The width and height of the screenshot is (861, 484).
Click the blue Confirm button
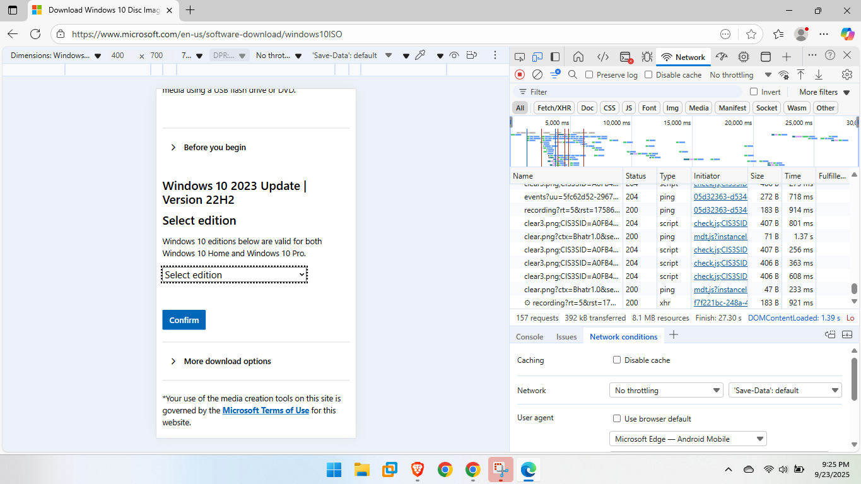coord(184,320)
